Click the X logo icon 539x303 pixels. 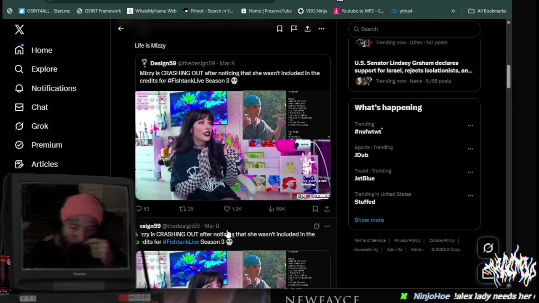coord(19,29)
